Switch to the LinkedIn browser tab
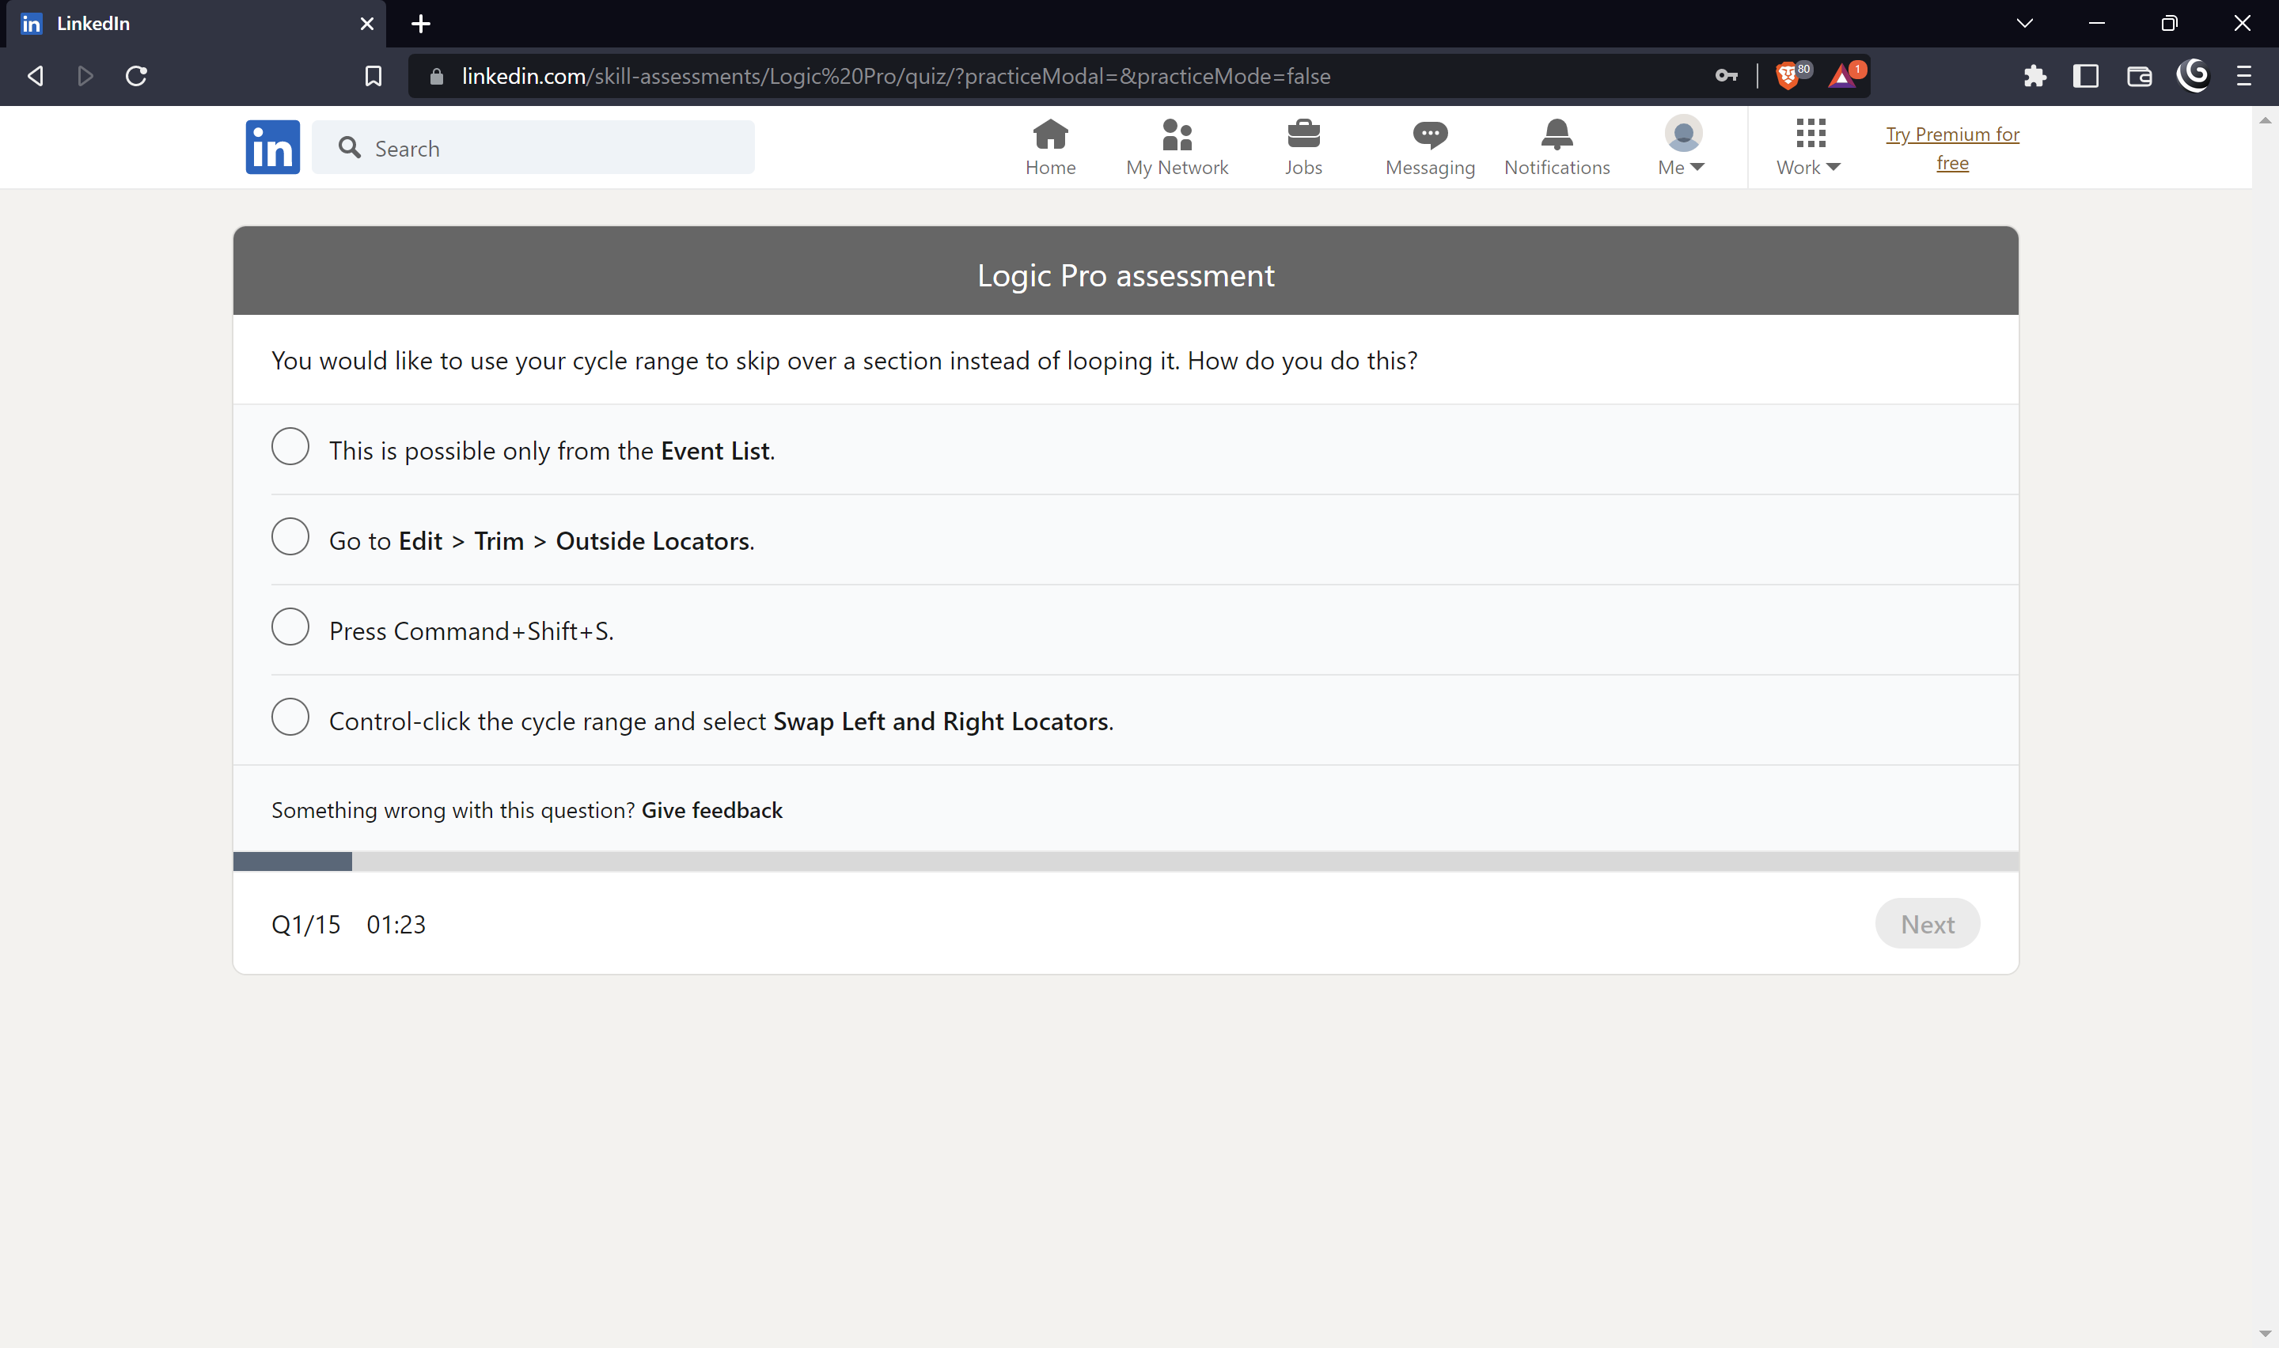Image resolution: width=2279 pixels, height=1348 pixels. 182,24
